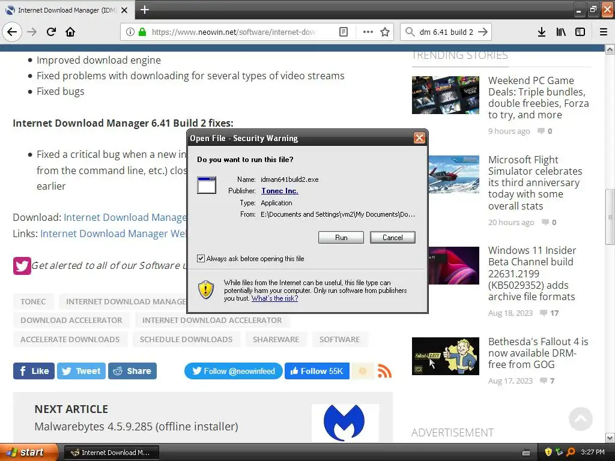Open a new browser tab
This screenshot has width=615, height=461.
click(x=144, y=10)
